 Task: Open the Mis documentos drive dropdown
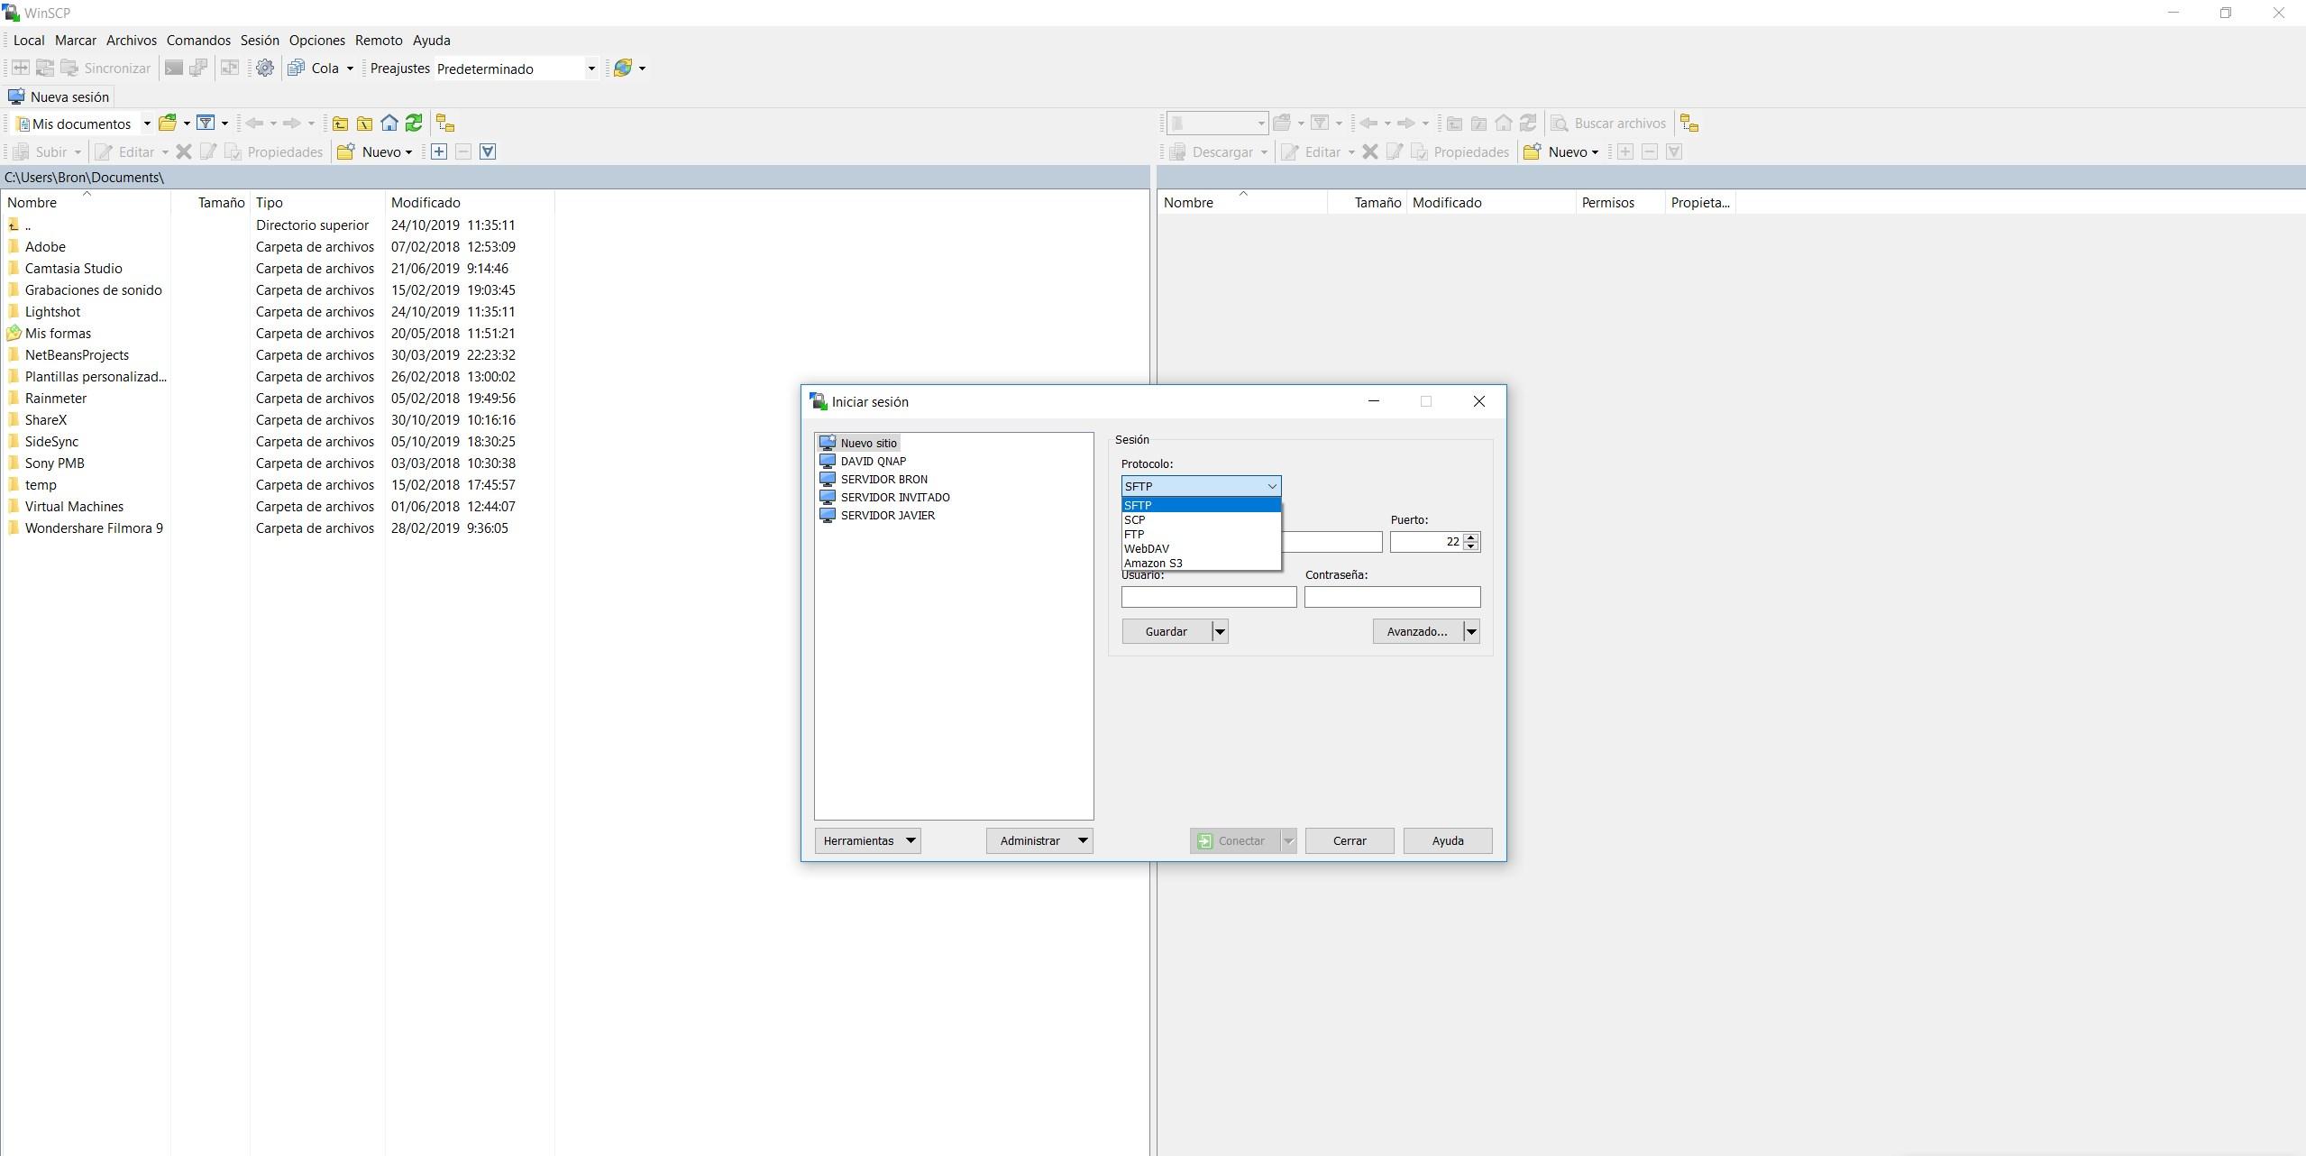pos(147,124)
